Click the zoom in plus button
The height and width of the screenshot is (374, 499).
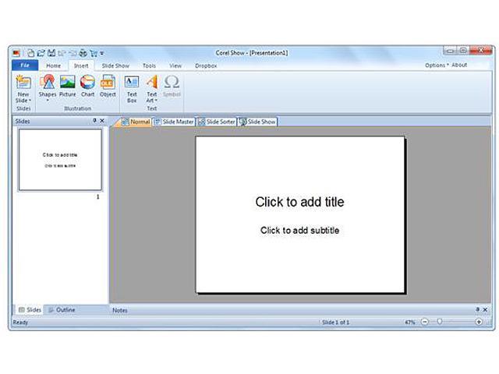point(478,322)
